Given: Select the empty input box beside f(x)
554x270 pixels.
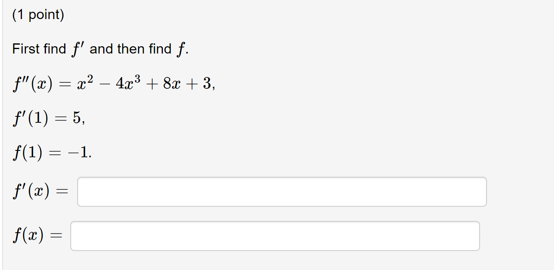Looking at the screenshot, I should pyautogui.click(x=276, y=236).
